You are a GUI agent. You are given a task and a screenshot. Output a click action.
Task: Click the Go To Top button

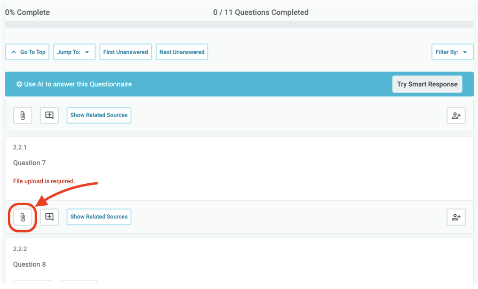coord(27,52)
